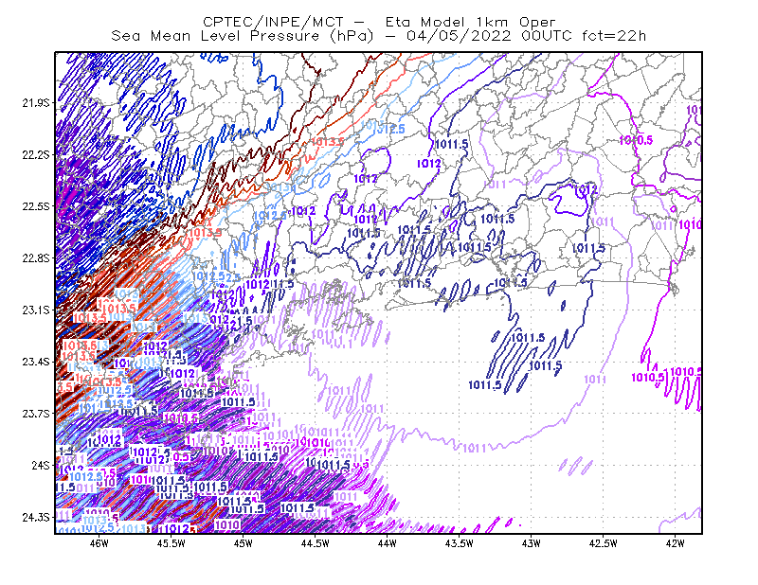The image size is (758, 585).
Task: Select the 45.5W longitude tick label
Action: click(x=171, y=543)
